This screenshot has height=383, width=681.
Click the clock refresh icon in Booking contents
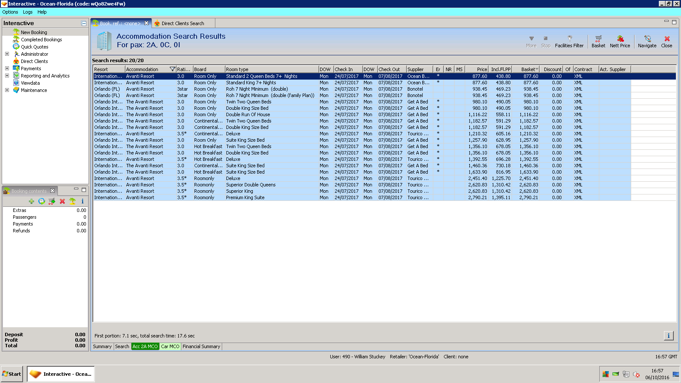(x=42, y=201)
